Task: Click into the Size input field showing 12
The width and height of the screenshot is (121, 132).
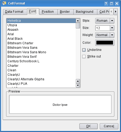Action: [x=103, y=28]
